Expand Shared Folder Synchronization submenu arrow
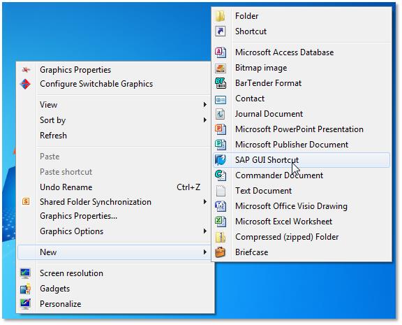This screenshot has width=402, height=325. point(205,202)
